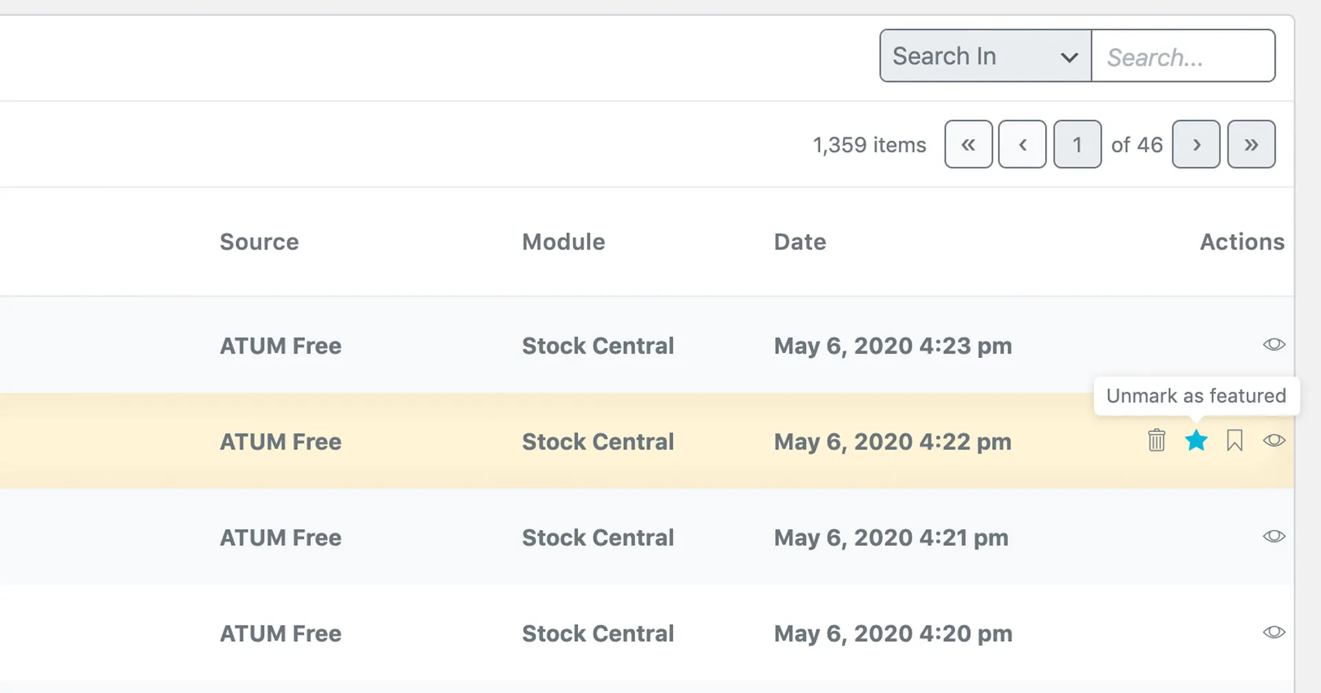Click the 'of 46' page total text
Screen dimensions: 1321x693
1137,145
